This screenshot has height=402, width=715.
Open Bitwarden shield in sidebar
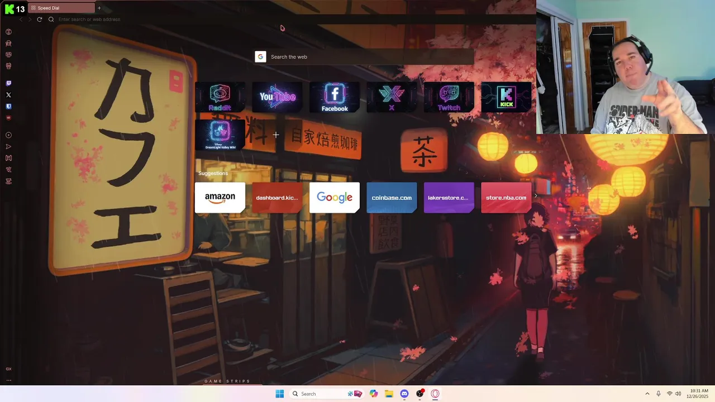coord(8,106)
